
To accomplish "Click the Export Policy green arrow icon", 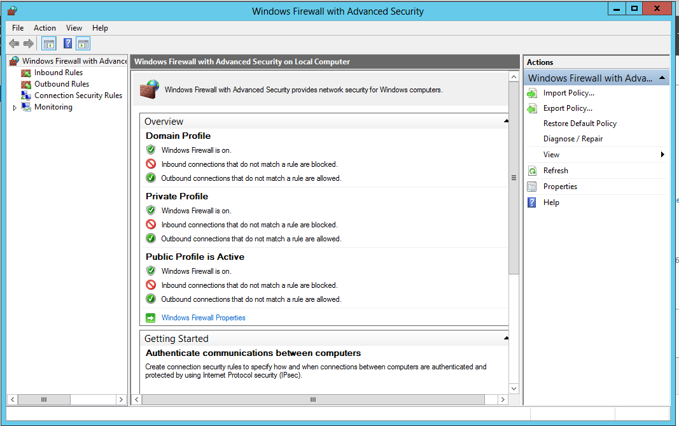I will pyautogui.click(x=532, y=108).
